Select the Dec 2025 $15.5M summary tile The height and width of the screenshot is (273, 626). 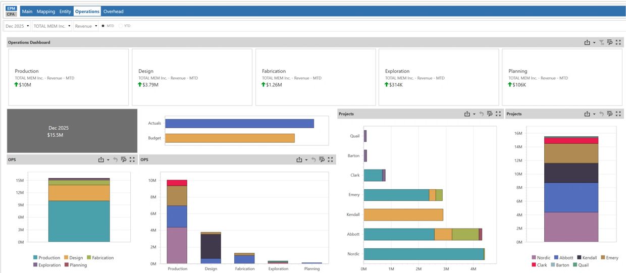72,131
